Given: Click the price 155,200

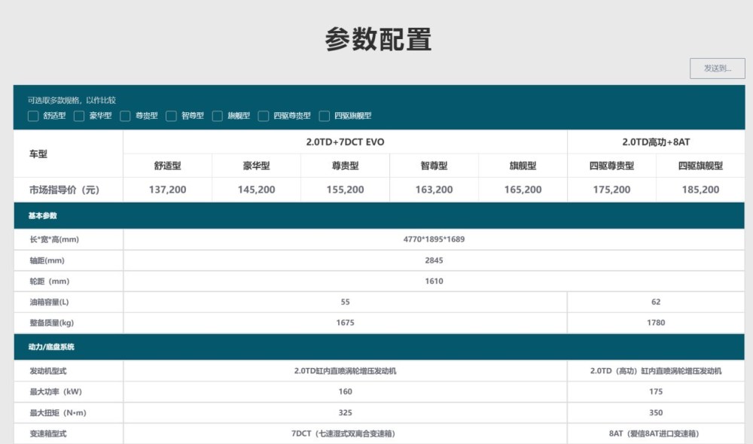Looking at the screenshot, I should click(346, 190).
